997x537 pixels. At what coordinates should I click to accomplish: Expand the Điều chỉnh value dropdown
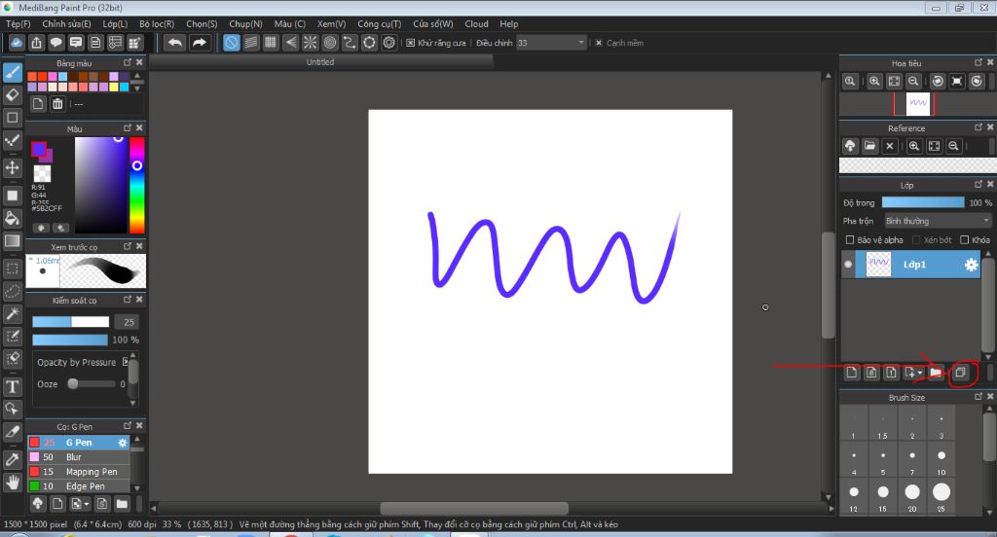point(581,43)
